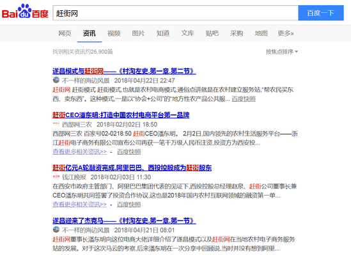This screenshot has height=255, width=351.
Task: Click the date 2018年02月02日 18:50
Action: click(x=127, y=125)
